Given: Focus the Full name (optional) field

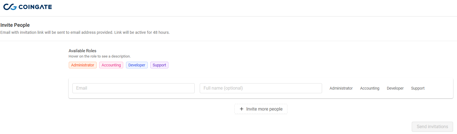Looking at the screenshot, I should pos(261,88).
